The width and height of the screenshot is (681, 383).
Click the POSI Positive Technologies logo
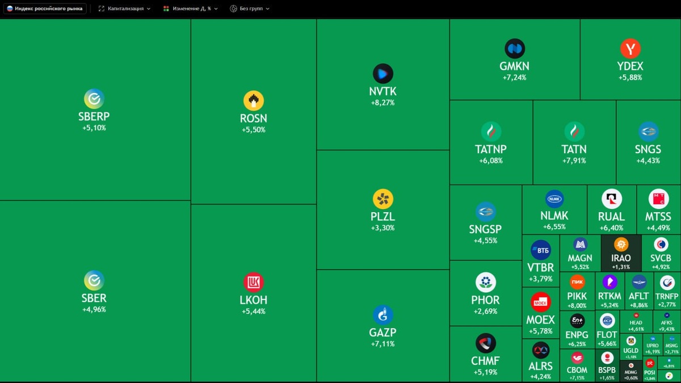[x=650, y=363]
